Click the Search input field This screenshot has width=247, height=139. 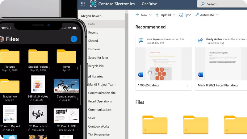coord(222,4)
